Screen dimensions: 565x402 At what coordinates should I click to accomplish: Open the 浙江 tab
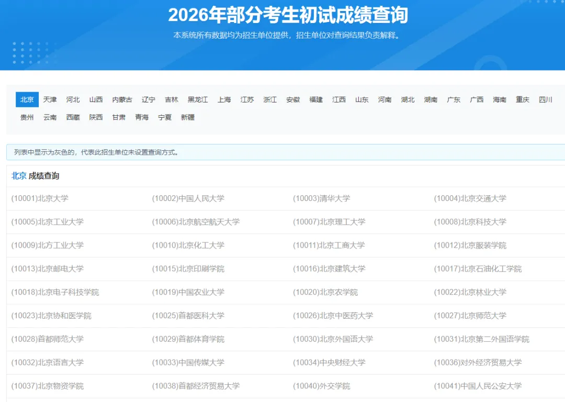270,99
